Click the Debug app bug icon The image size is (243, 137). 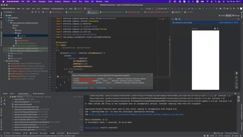point(182,8)
